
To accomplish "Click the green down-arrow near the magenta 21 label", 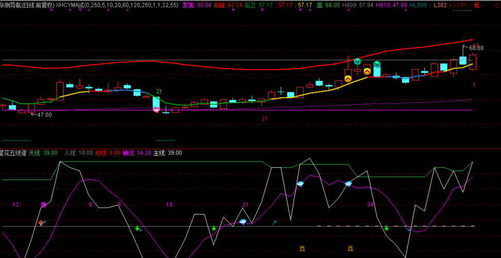I will point(214,228).
